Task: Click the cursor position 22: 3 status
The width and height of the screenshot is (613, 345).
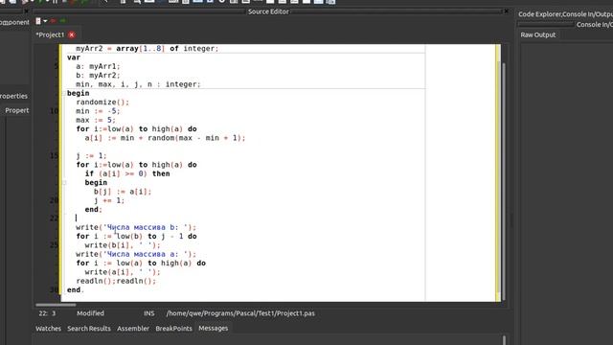Action: [47, 313]
